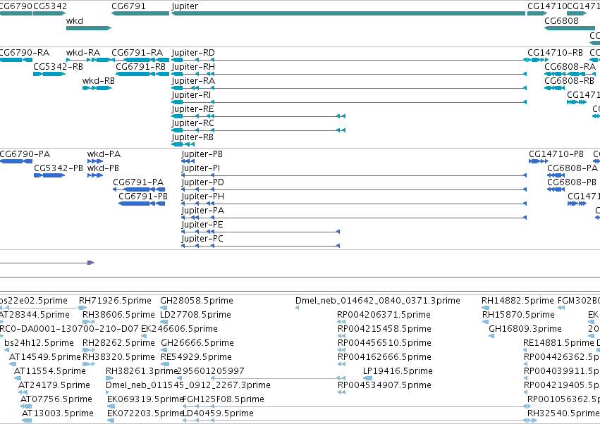600x424 pixels.
Task: Open the CG5342-PB protein label
Action: (59, 168)
